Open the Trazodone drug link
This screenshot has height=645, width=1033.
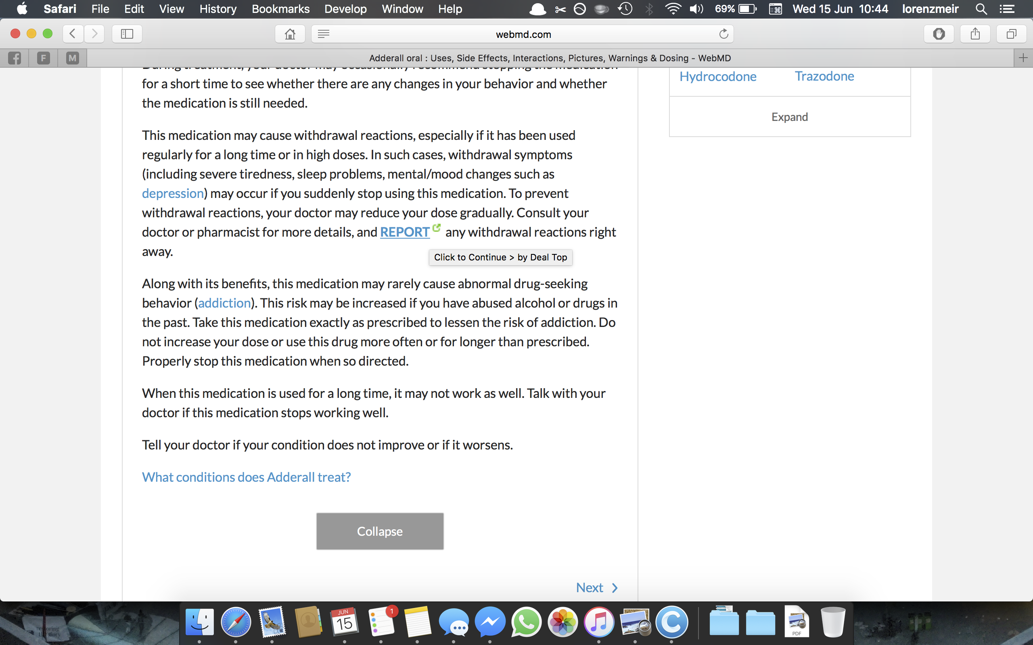click(x=824, y=76)
